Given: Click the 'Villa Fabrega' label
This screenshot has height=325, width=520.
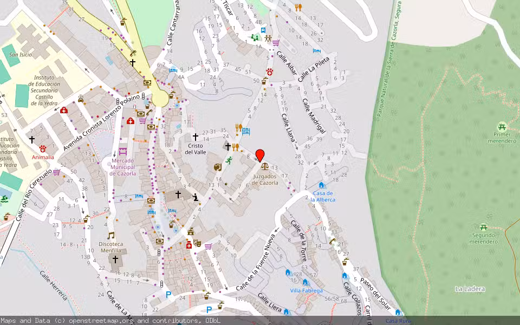Looking at the screenshot, I should click(x=307, y=290).
